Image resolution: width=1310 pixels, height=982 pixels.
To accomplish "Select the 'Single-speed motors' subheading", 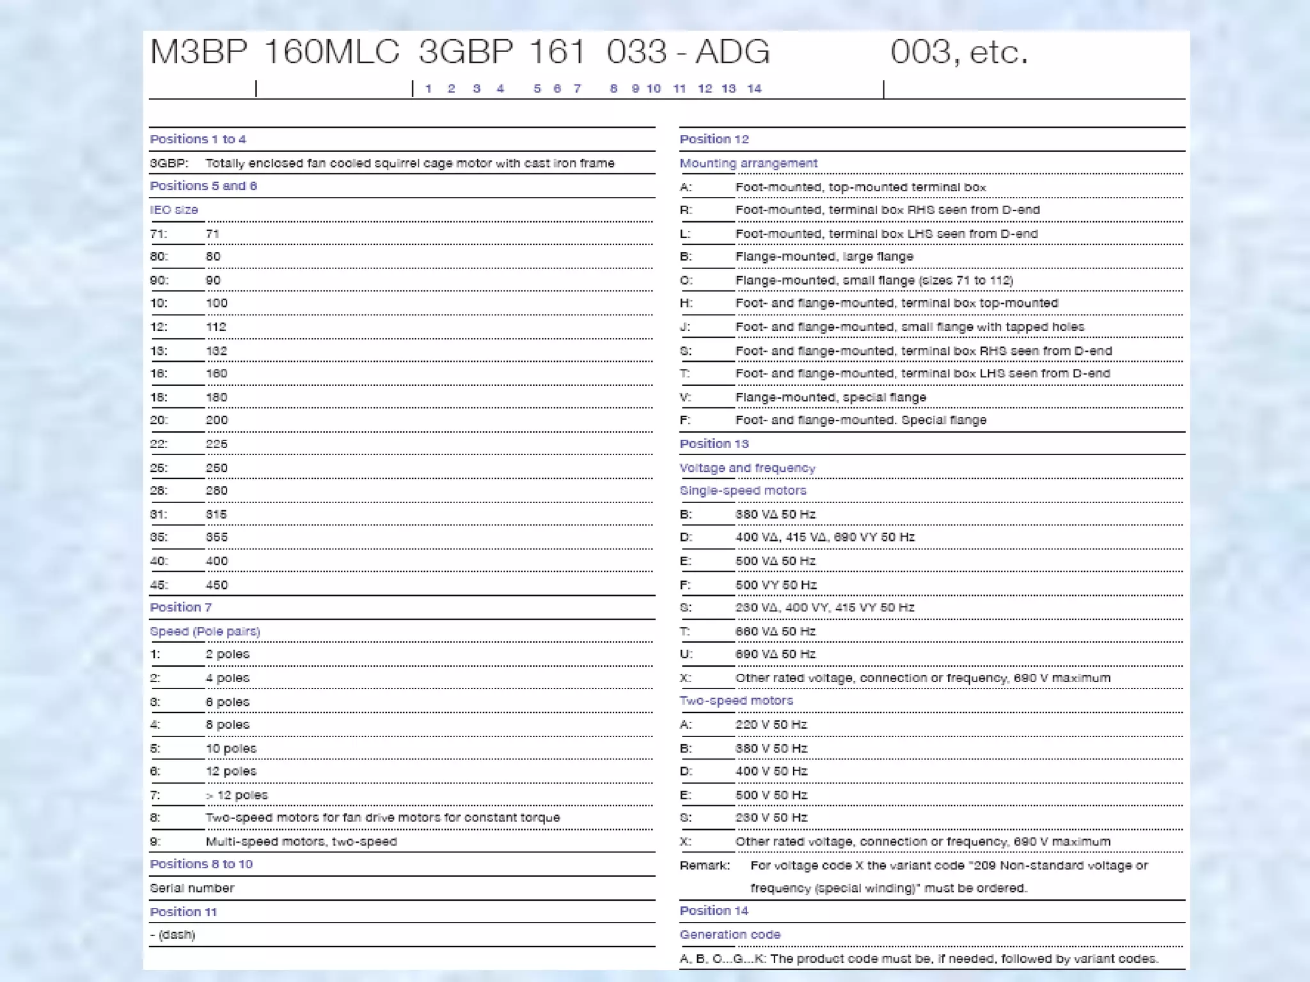I will point(743,490).
